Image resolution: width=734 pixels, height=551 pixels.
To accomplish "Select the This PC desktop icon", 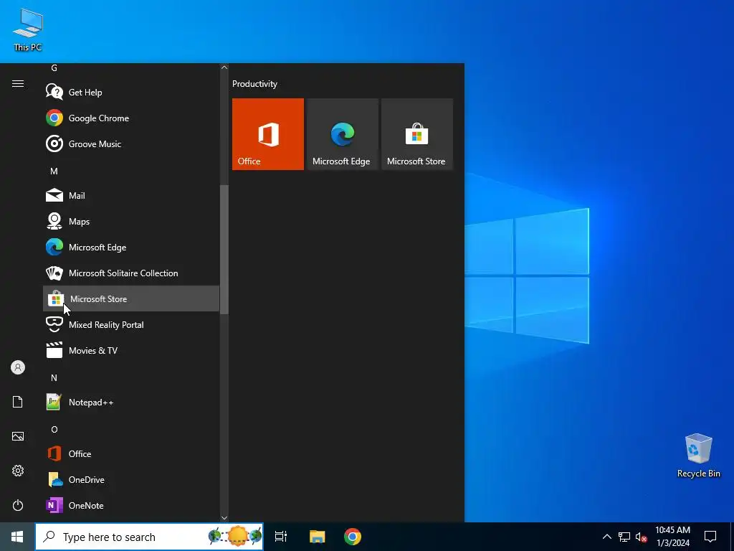I will [x=28, y=29].
